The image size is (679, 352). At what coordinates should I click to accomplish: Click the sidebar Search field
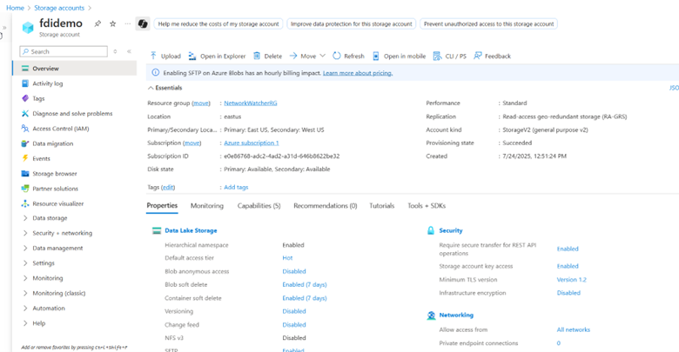coord(64,51)
